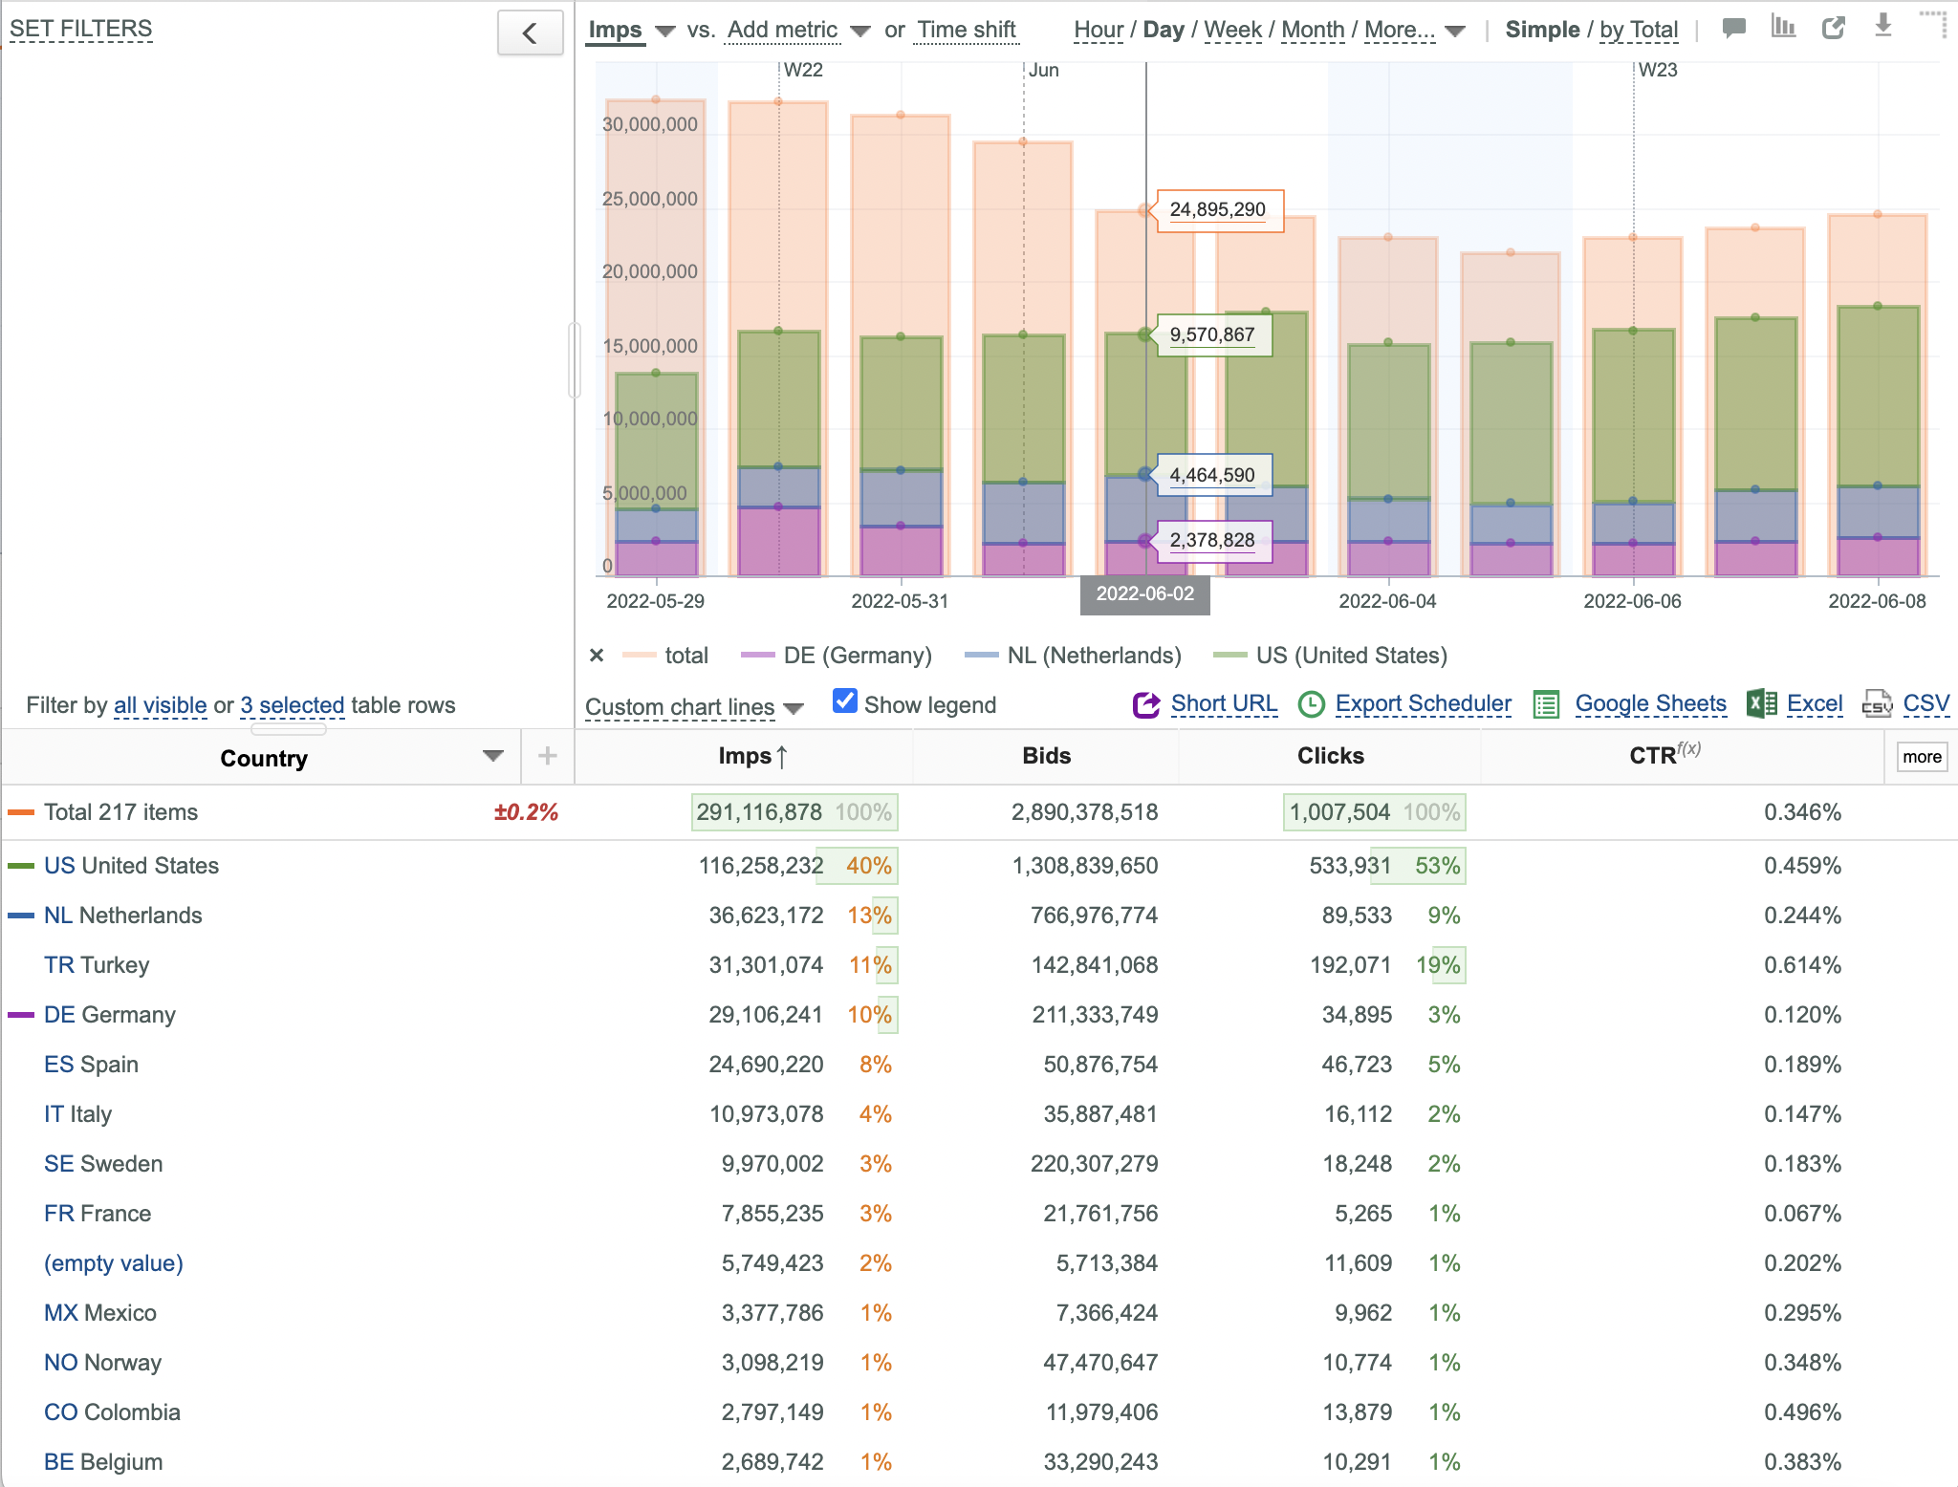This screenshot has width=1958, height=1487.
Task: Open the comment annotation icon
Action: click(x=1733, y=29)
